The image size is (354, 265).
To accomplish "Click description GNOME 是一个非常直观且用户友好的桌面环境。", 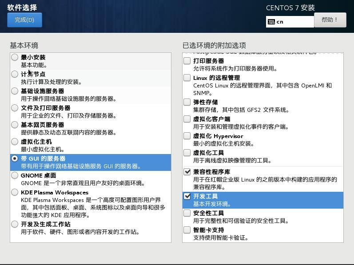I will click(x=83, y=183).
